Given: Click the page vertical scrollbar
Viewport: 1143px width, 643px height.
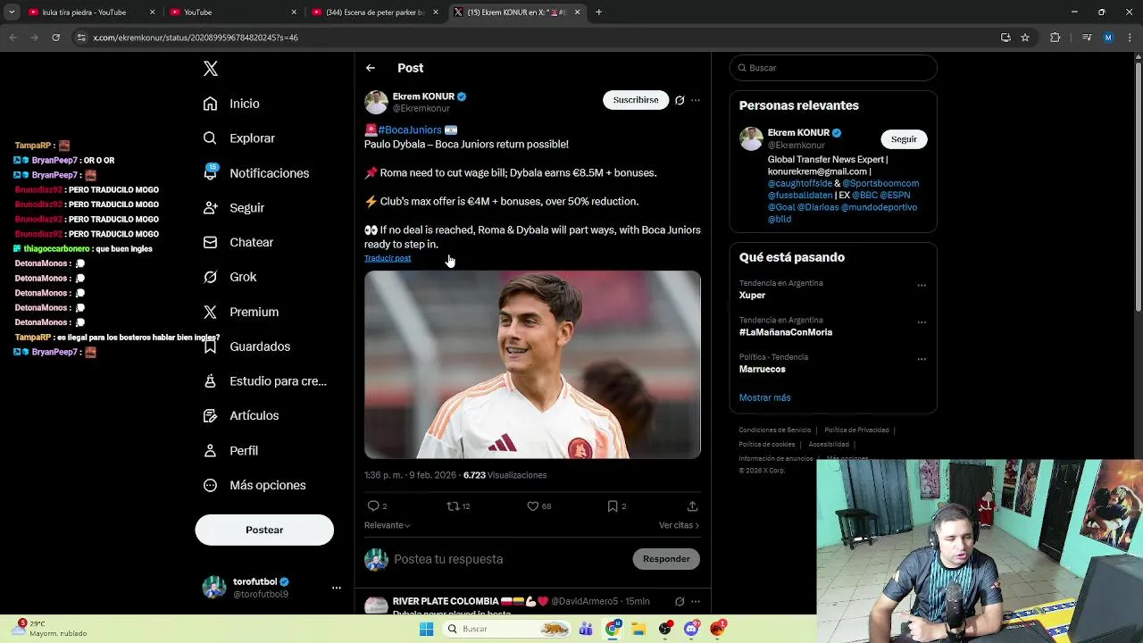Looking at the screenshot, I should (1137, 188).
